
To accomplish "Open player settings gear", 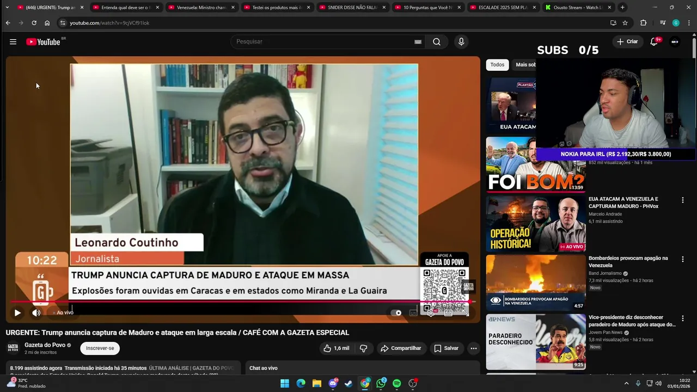I will pos(431,313).
